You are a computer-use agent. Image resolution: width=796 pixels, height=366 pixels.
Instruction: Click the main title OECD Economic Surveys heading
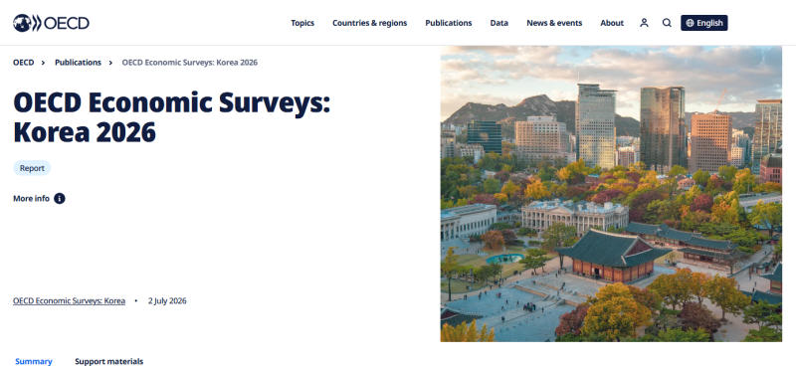tap(171, 117)
